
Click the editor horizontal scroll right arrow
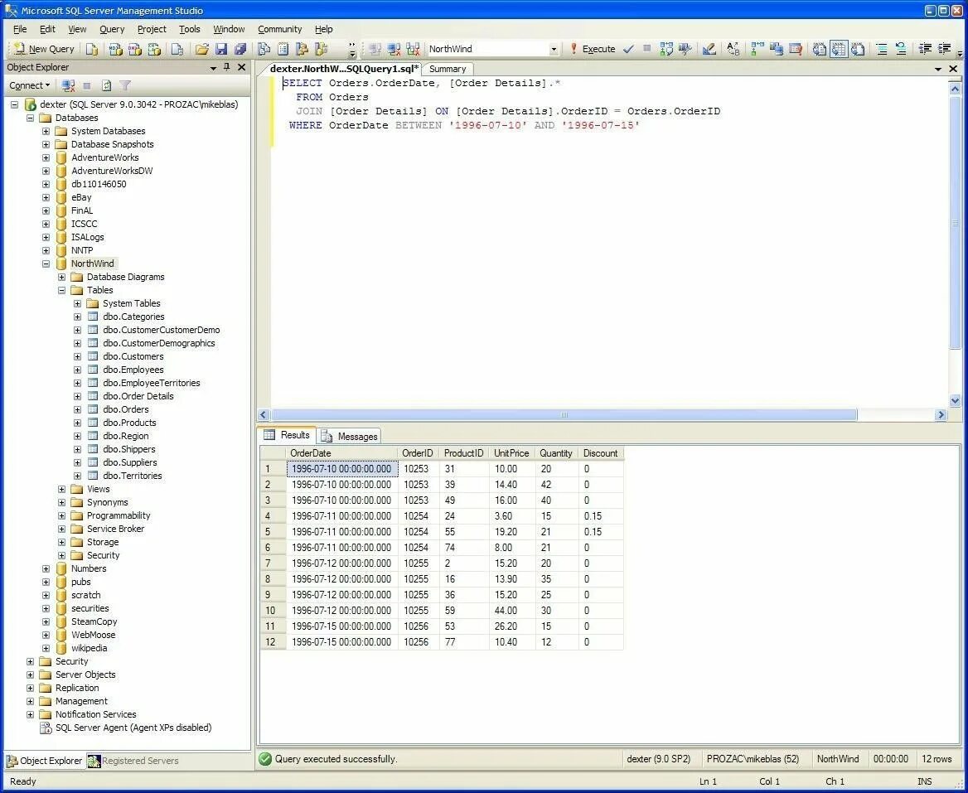coord(941,414)
